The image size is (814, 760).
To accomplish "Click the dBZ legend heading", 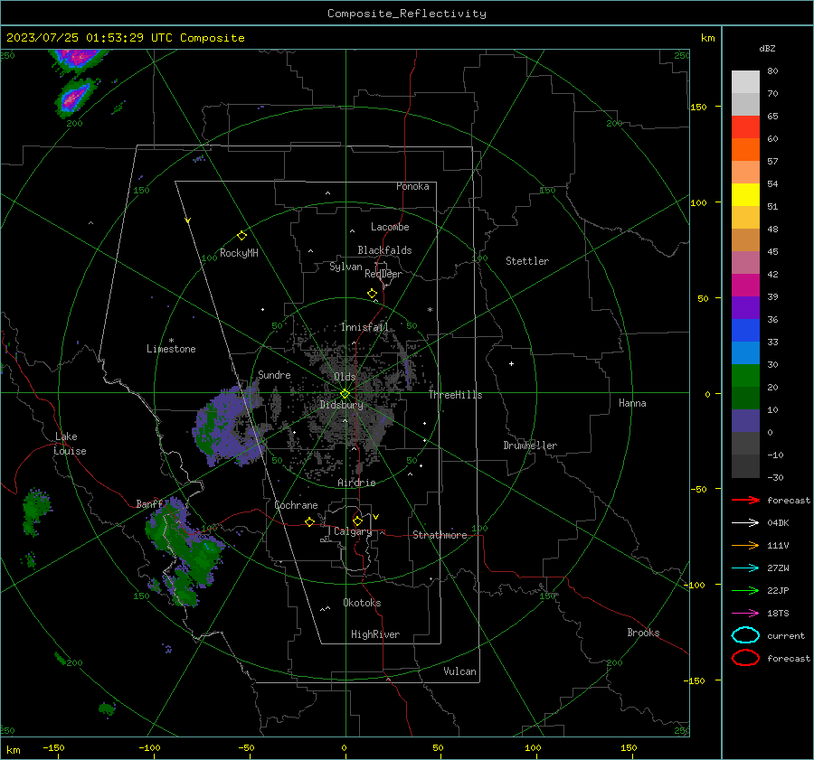I will (767, 48).
